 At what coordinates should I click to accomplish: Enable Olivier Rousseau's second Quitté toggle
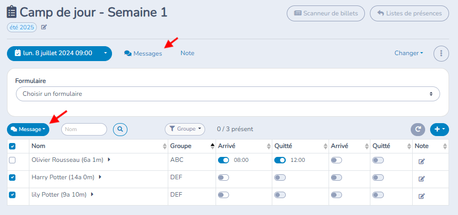tap(378, 160)
